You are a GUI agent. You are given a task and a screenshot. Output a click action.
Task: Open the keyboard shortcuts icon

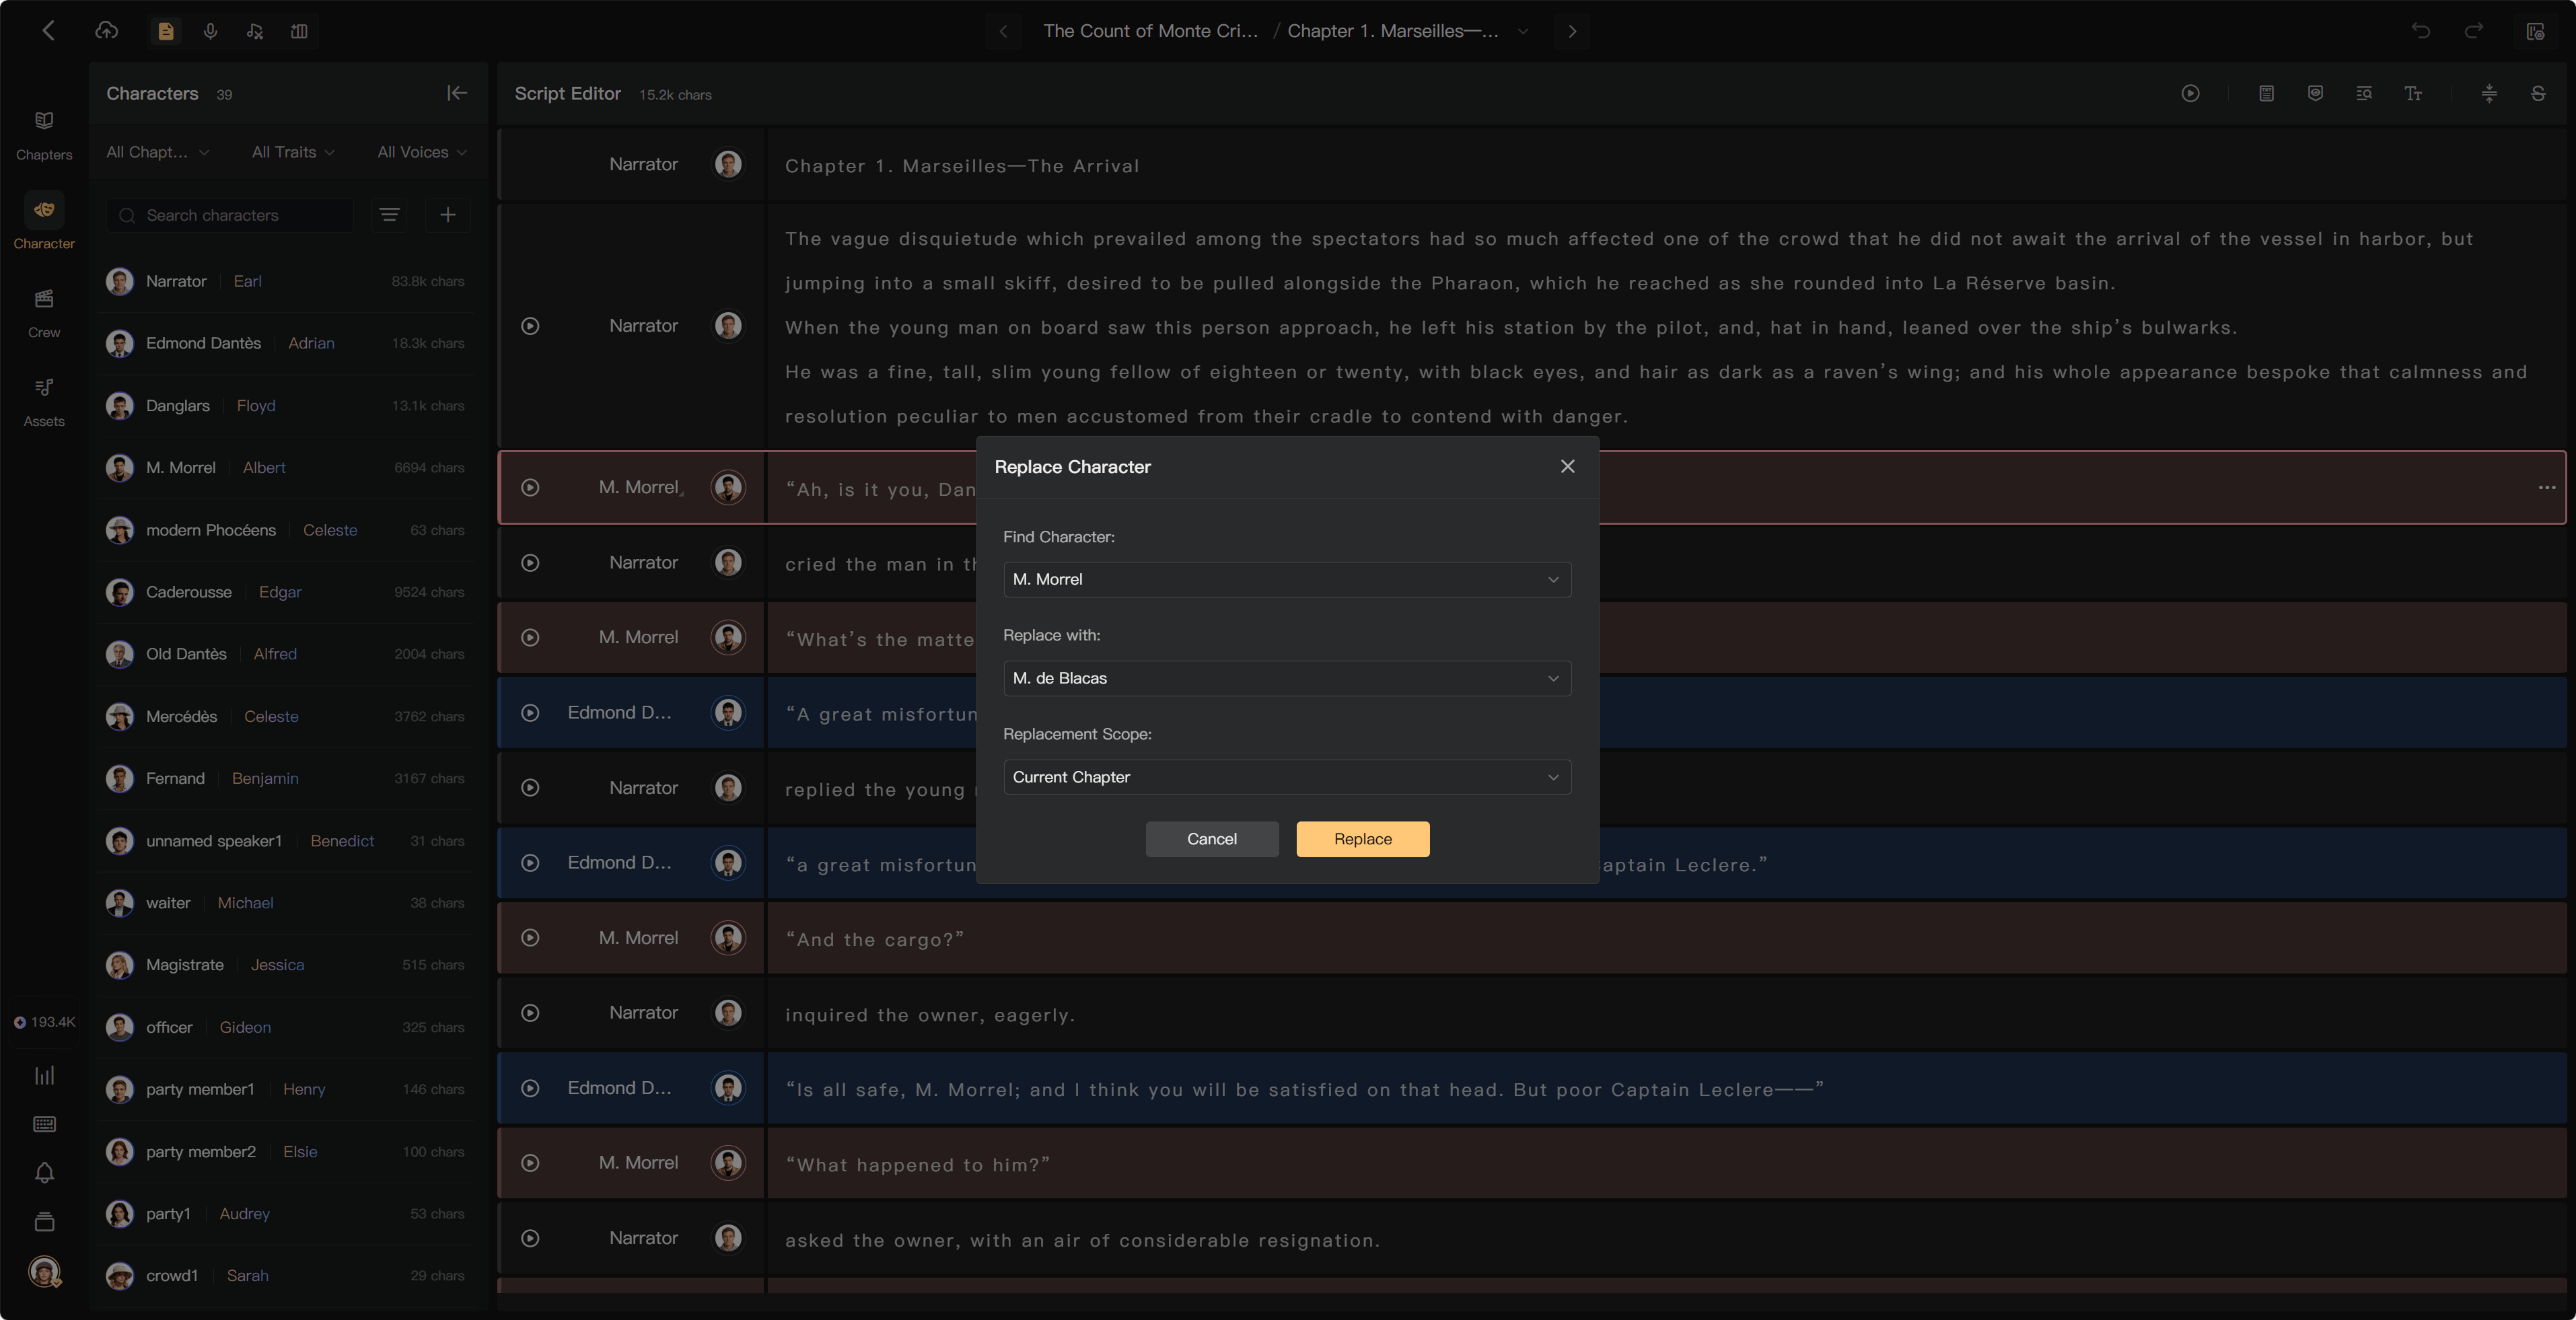click(44, 1124)
